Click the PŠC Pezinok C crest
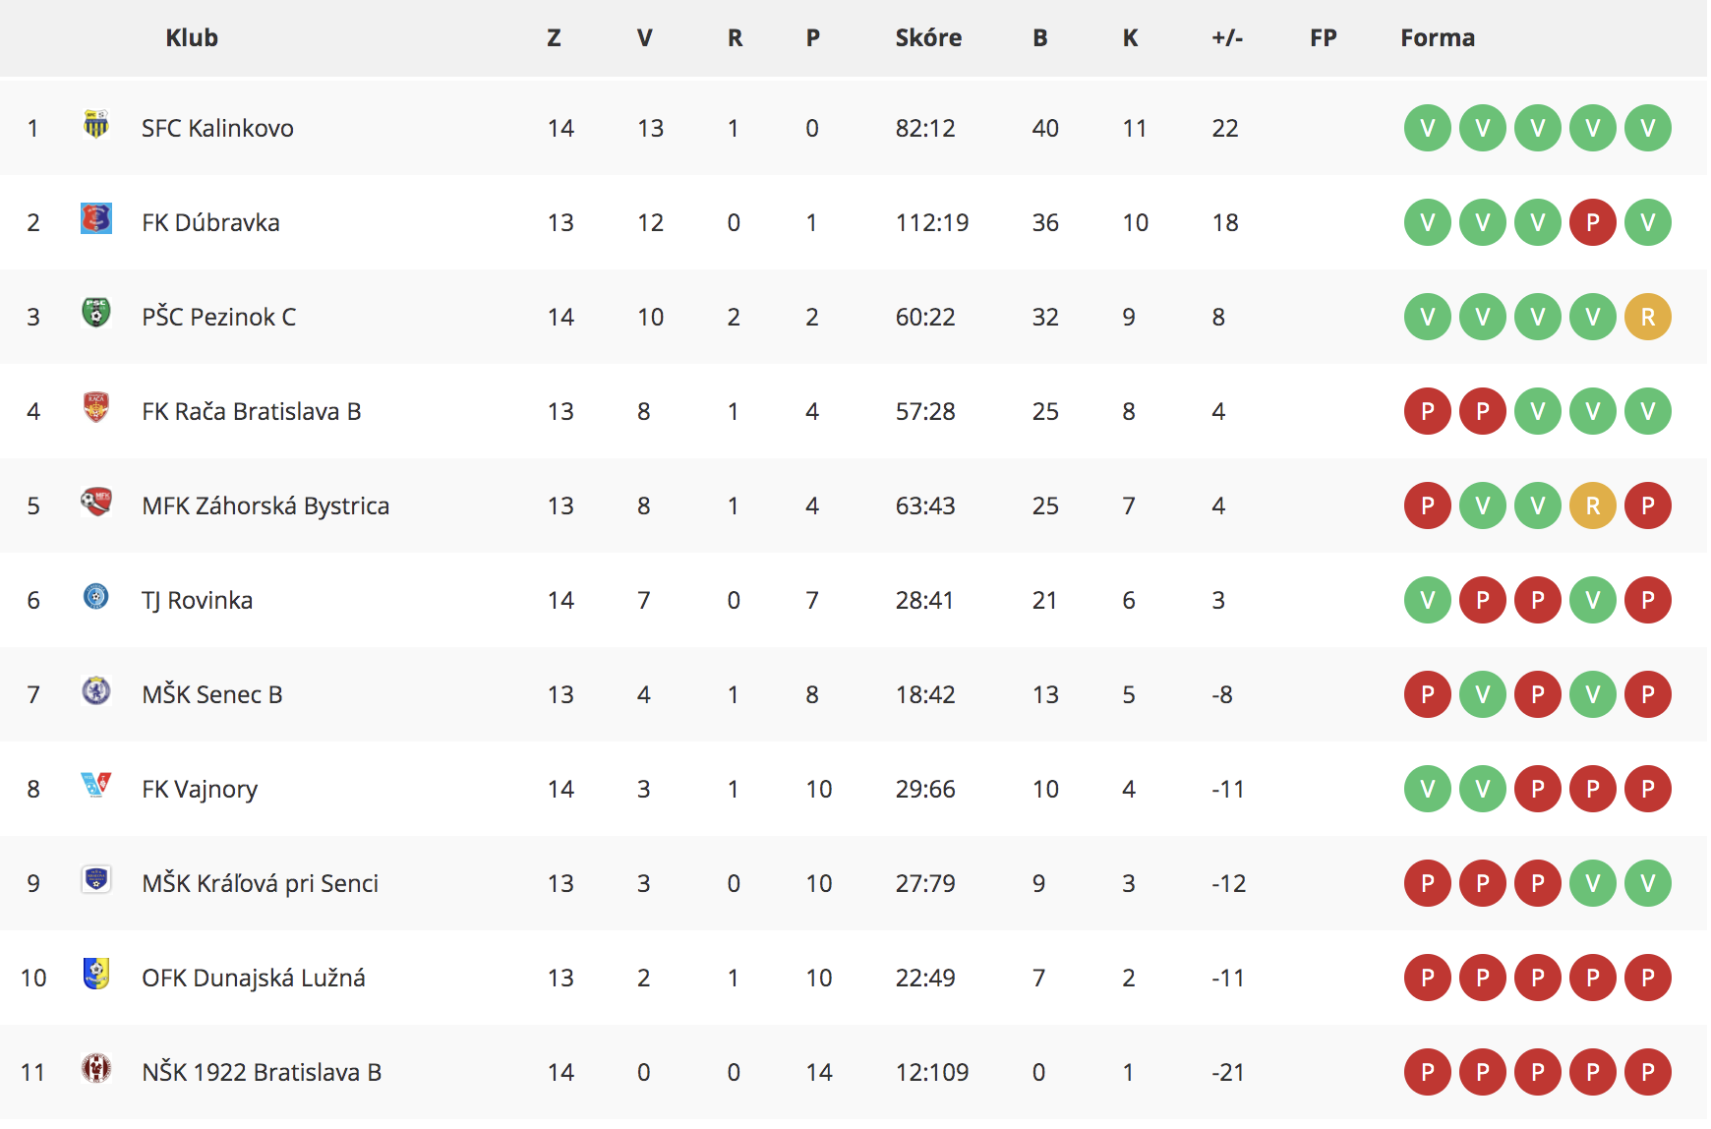 tap(95, 313)
